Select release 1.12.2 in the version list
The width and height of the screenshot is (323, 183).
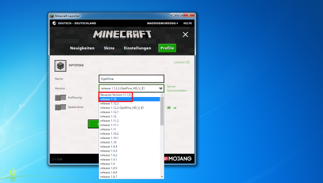[130, 103]
